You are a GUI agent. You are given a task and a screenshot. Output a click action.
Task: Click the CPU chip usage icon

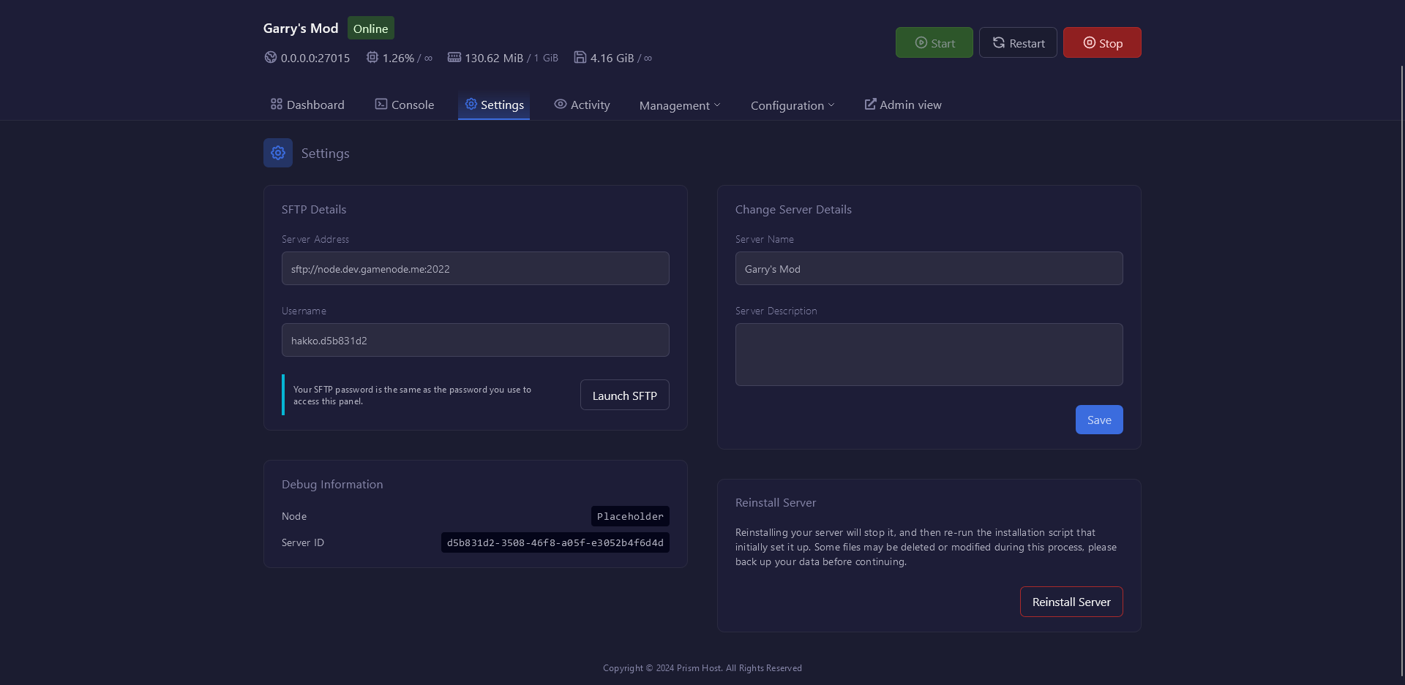point(372,57)
